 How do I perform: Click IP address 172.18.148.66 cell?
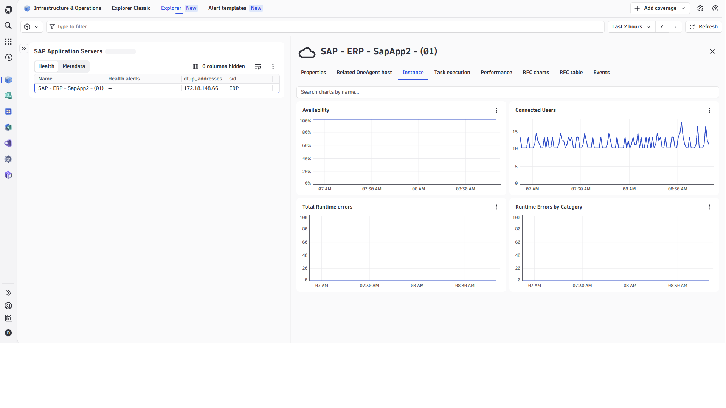(x=201, y=88)
